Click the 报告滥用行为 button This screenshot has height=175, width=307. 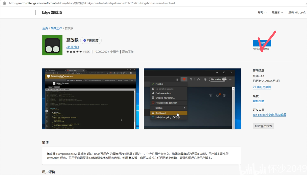(263, 126)
